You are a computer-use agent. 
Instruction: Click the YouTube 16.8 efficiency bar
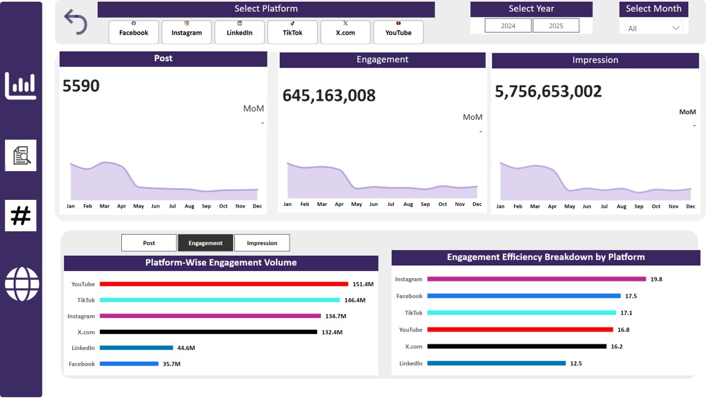520,329
